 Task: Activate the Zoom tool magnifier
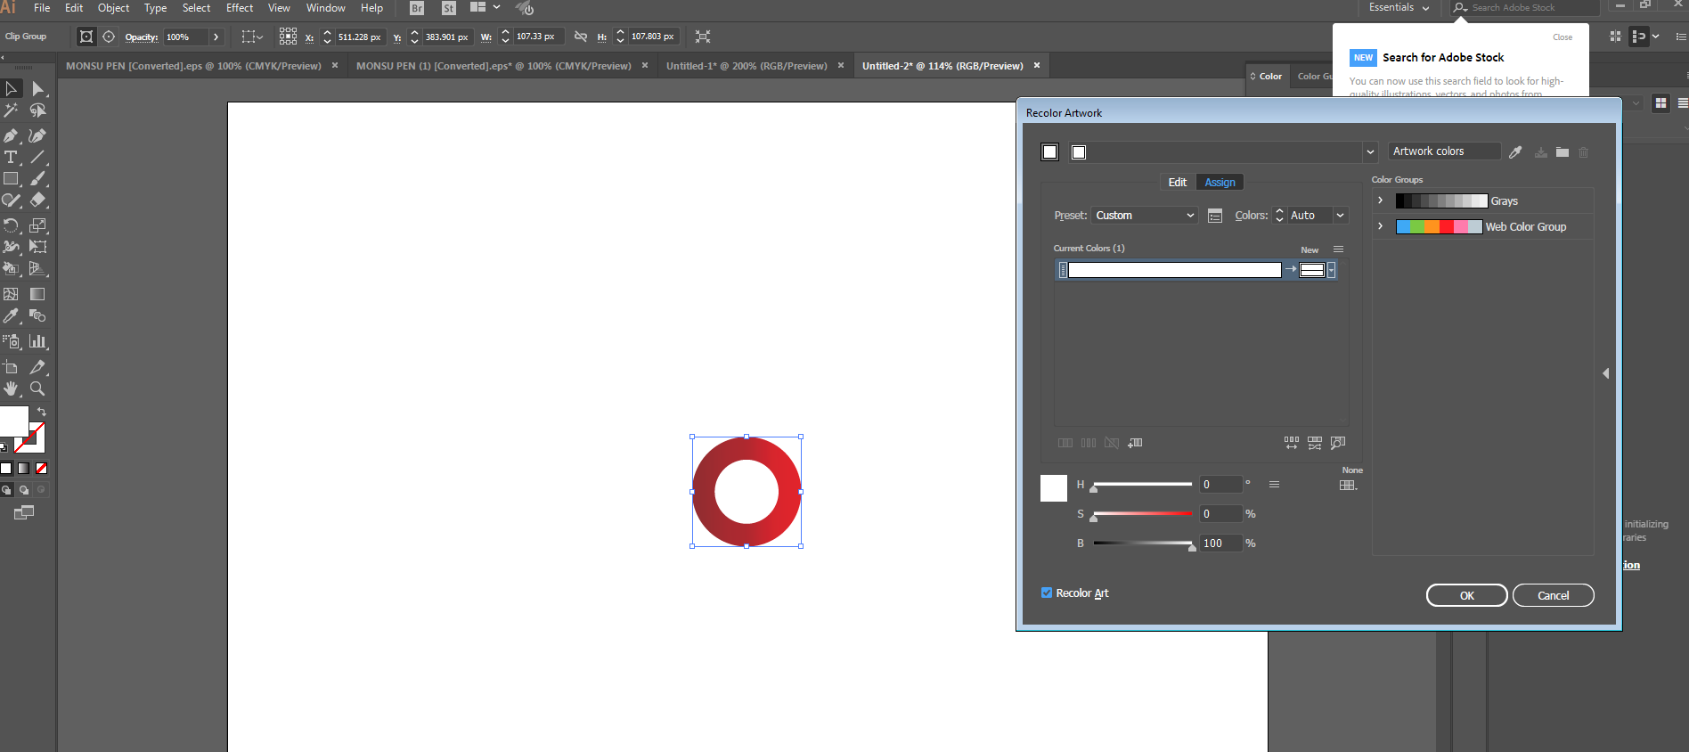tap(37, 388)
